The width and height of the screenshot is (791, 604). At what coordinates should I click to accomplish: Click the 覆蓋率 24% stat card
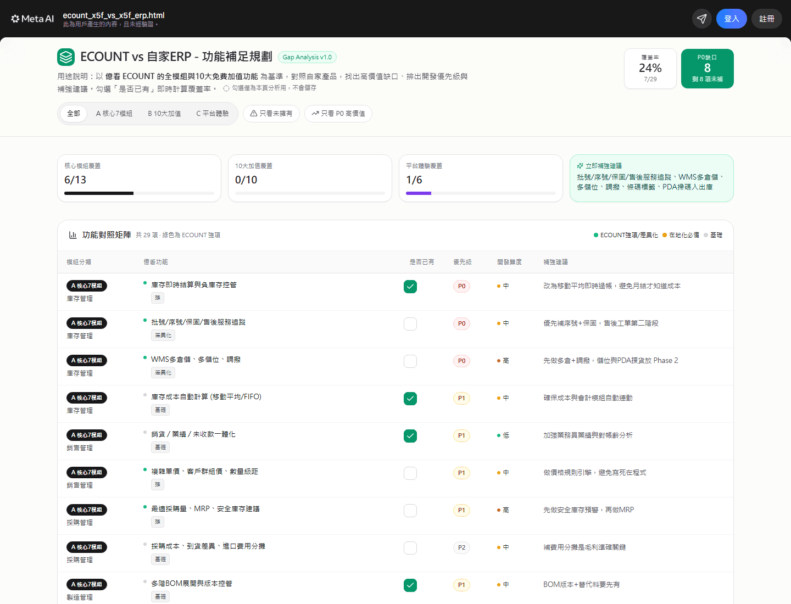point(650,69)
